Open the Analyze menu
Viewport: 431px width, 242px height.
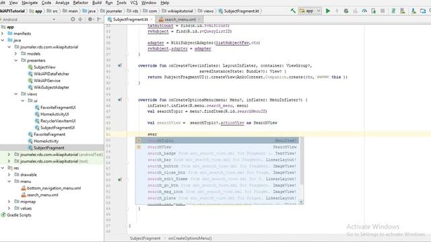coord(63,3)
